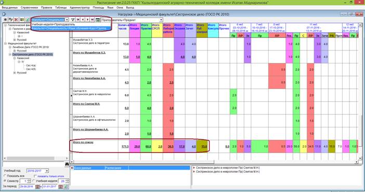Enable the показать только итоги checkbox
Viewport: 365px width, 192px height.
coord(35,176)
